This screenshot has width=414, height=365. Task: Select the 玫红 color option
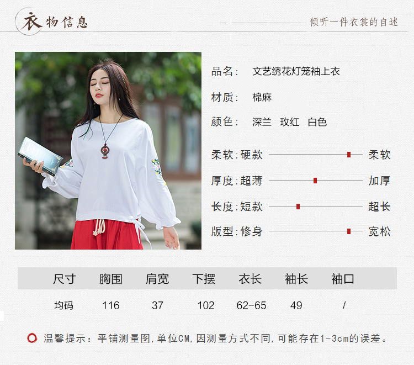click(x=290, y=122)
